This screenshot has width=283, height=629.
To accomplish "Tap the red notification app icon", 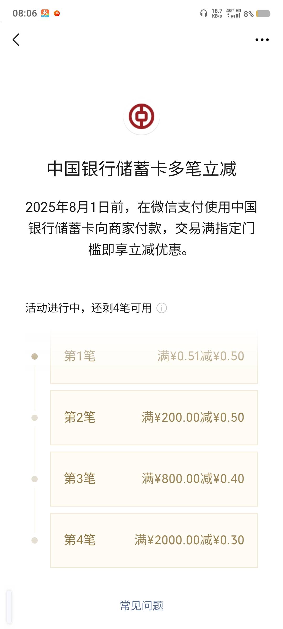I will (x=57, y=13).
